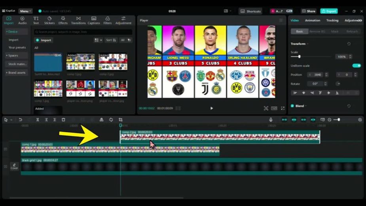
Task: Show more inspector tabs via double-arrow
Action: click(x=360, y=20)
